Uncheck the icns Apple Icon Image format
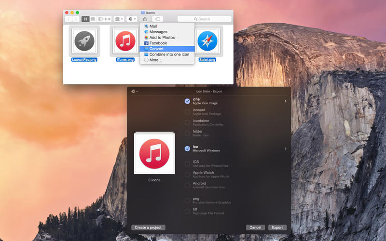386x241 pixels. point(187,101)
